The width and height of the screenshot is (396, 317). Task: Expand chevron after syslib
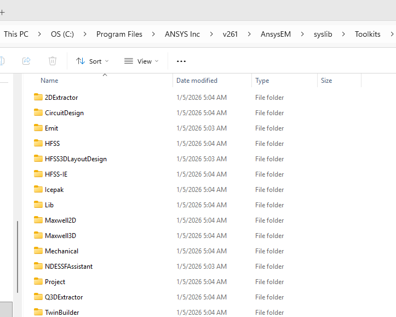pos(343,34)
